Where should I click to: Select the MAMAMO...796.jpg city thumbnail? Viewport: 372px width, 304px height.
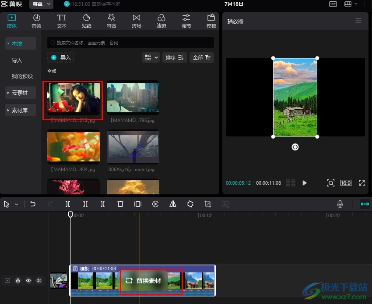click(133, 98)
